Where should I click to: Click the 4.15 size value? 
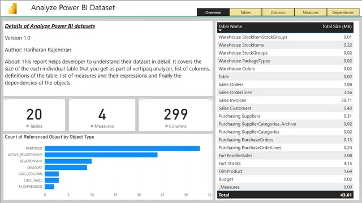point(348,164)
